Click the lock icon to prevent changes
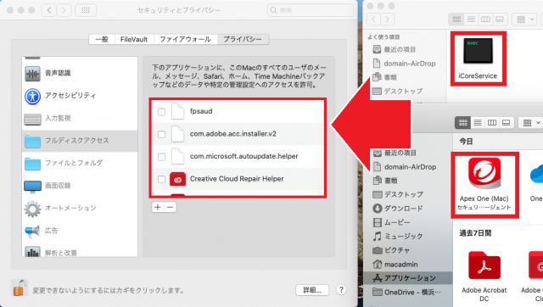Image resolution: width=543 pixels, height=307 pixels. pos(19,288)
